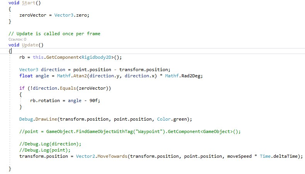This screenshot has width=305, height=174.
Task: Click the '// Update is called once per frame' comment
Action: (x=54, y=34)
